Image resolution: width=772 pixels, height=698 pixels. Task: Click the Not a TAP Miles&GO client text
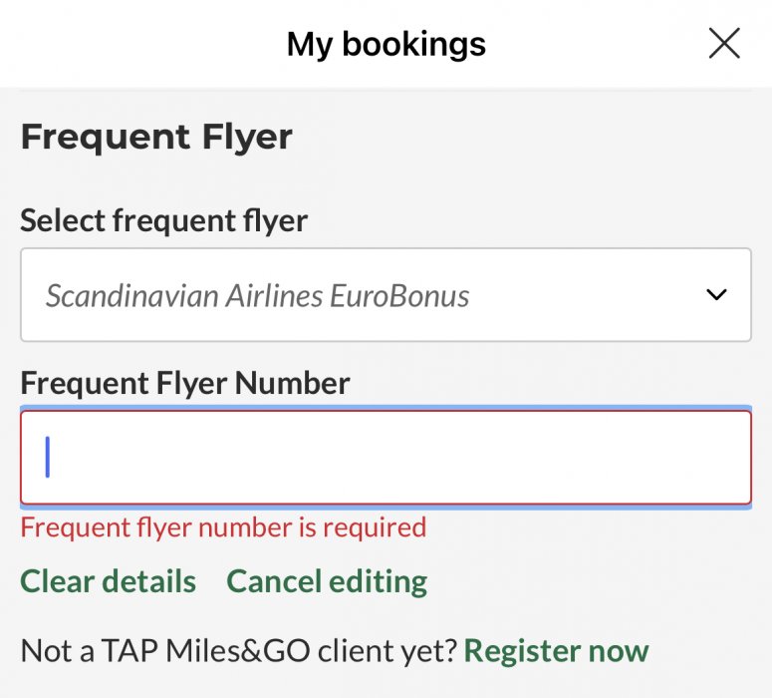[x=239, y=651]
